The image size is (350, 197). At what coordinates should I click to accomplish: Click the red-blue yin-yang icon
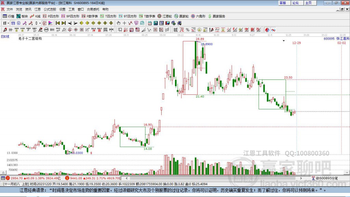(x=267, y=30)
